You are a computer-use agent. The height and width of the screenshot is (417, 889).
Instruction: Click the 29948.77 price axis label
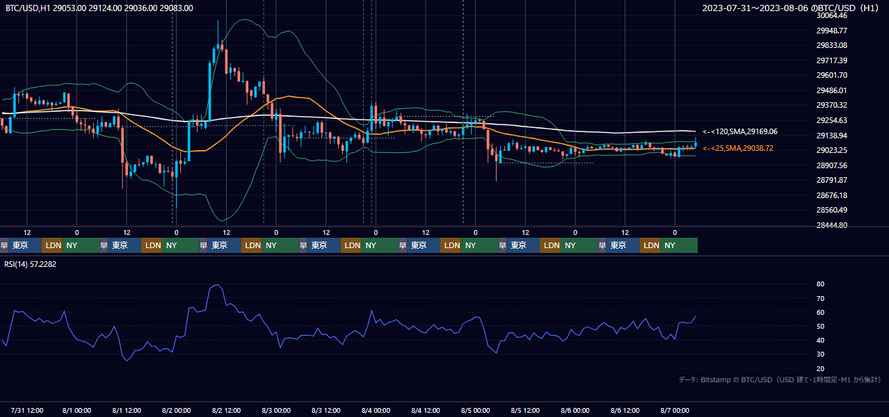(x=831, y=31)
